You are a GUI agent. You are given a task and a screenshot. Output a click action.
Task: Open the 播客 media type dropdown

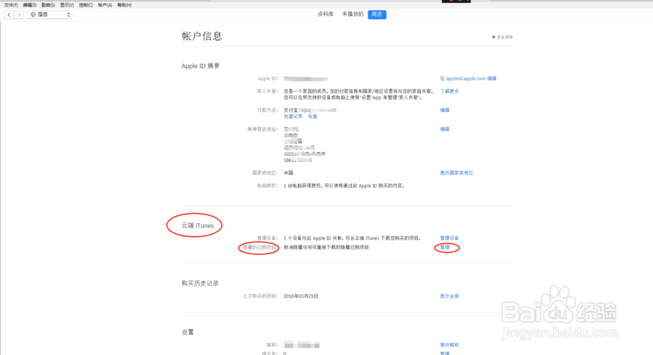click(50, 14)
